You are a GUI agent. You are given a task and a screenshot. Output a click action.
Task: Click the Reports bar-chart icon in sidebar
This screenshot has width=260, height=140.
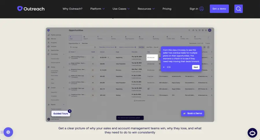point(49,105)
